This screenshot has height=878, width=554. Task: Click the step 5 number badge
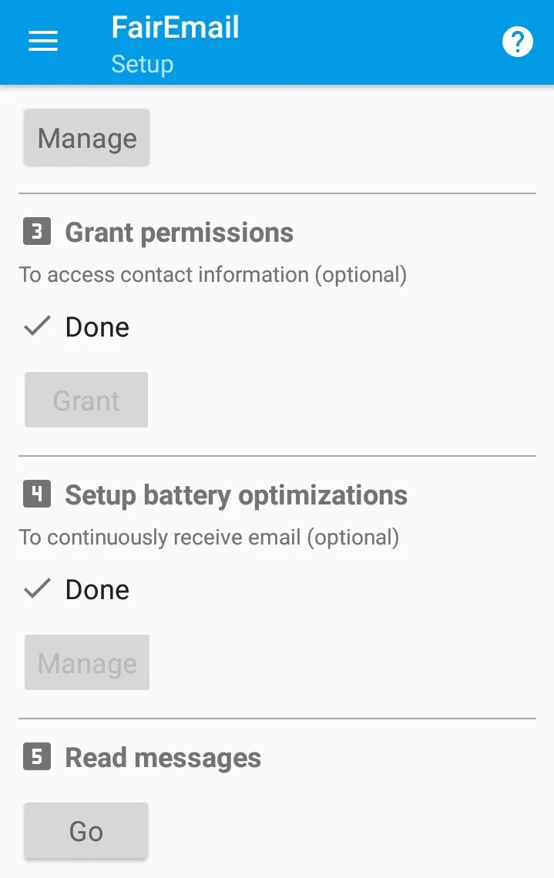point(37,756)
